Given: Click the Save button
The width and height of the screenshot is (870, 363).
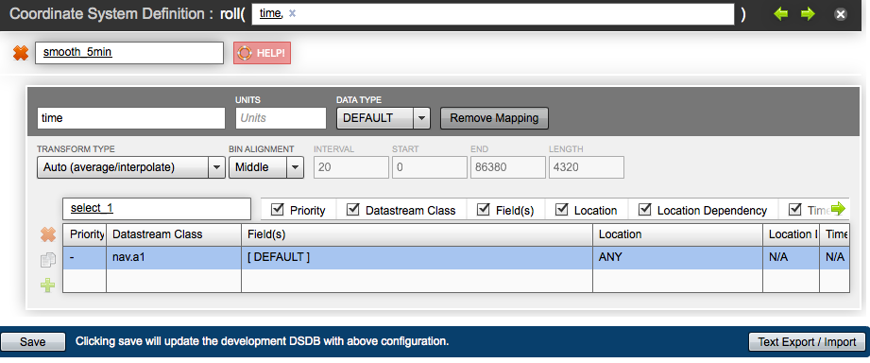Looking at the screenshot, I should (33, 342).
